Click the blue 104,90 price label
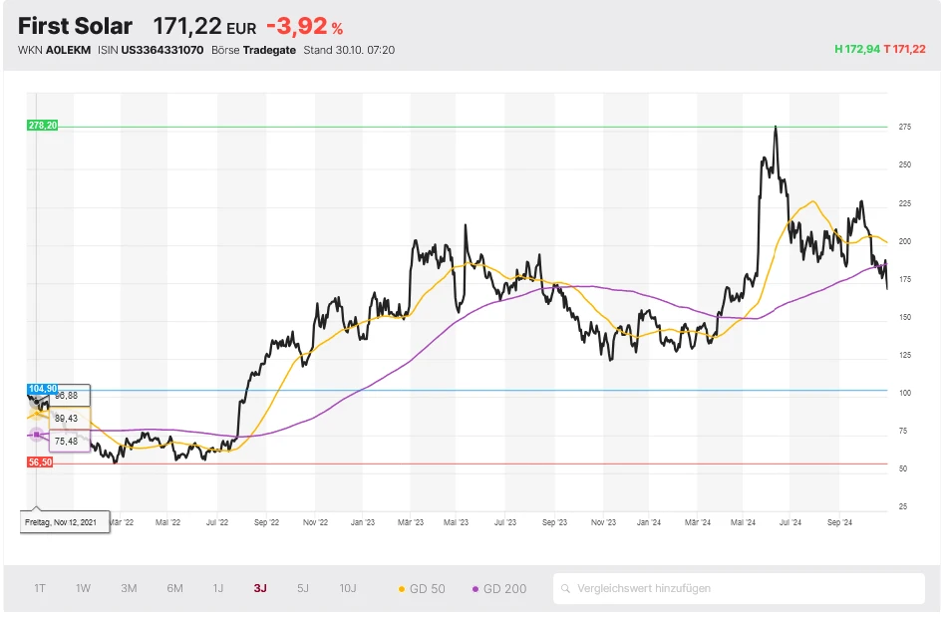 coord(44,389)
